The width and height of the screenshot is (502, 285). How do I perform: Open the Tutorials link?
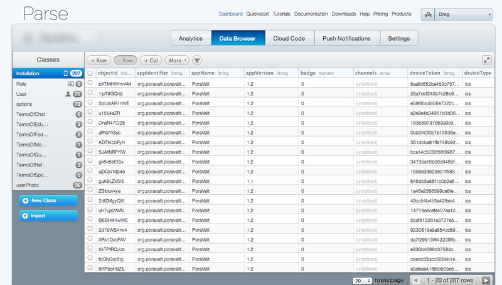281,14
